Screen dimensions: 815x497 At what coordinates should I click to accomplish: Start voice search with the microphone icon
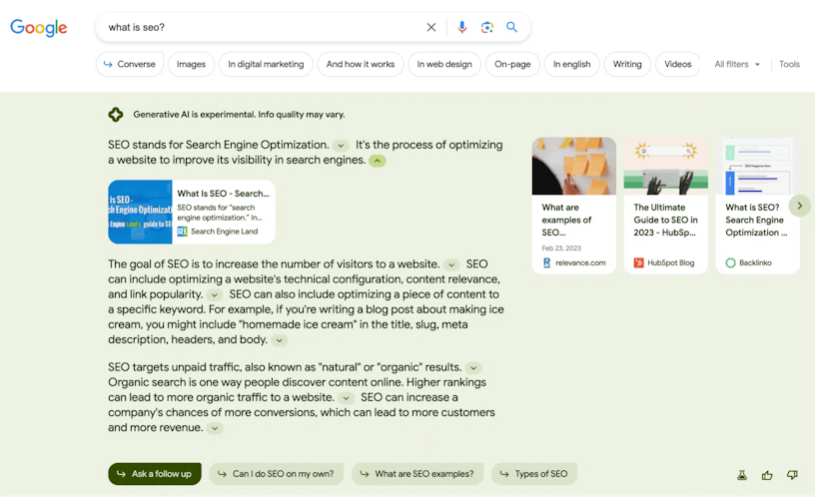[461, 28]
